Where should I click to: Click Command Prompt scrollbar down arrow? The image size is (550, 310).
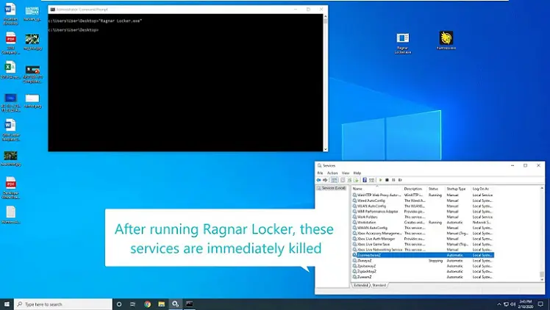[326, 149]
